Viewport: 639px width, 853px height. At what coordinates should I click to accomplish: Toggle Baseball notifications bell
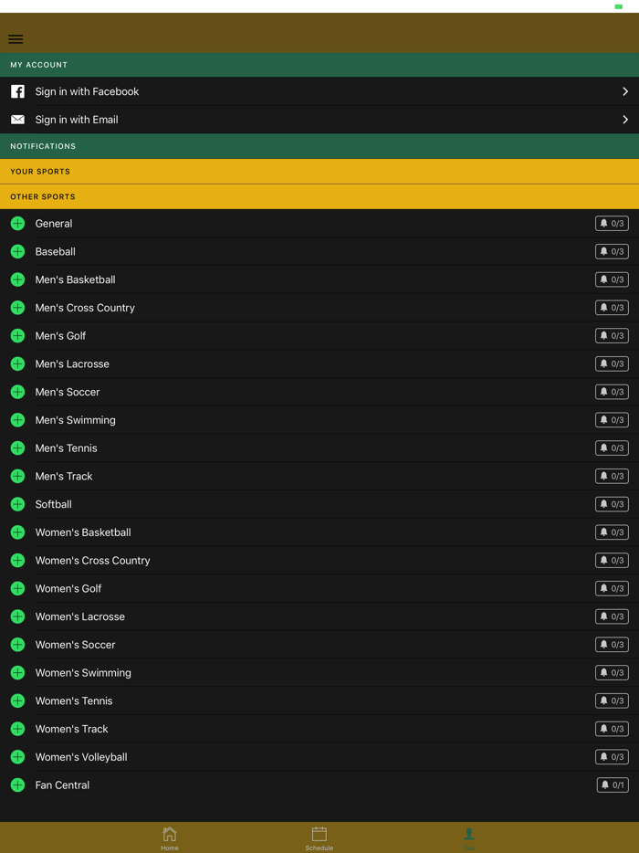[x=612, y=251]
